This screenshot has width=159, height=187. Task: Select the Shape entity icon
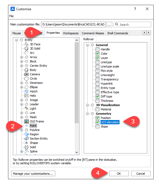[x=26, y=143]
